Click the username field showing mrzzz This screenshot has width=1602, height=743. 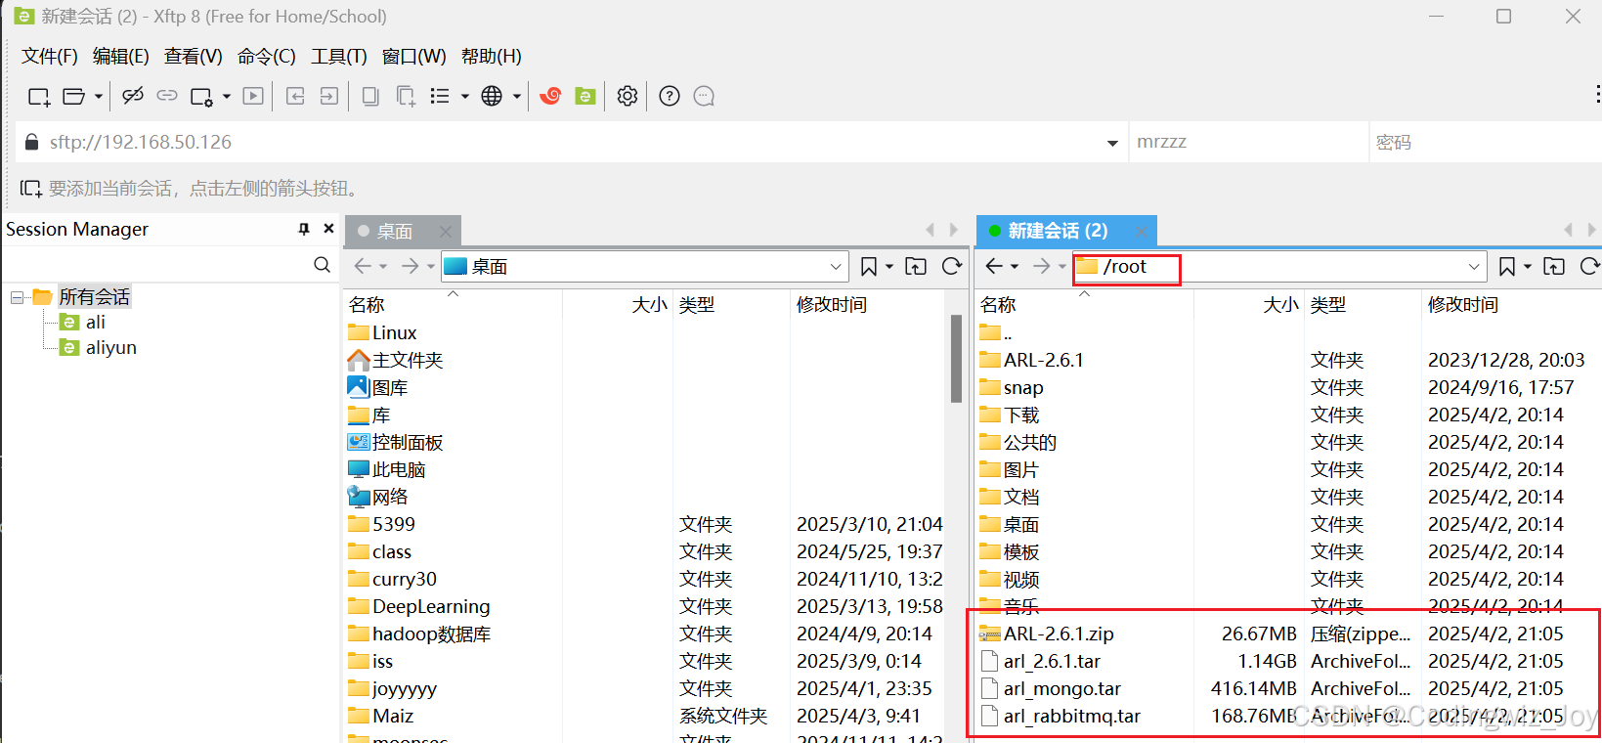tap(1248, 142)
